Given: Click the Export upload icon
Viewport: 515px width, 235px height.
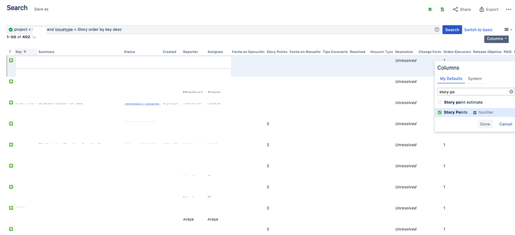Looking at the screenshot, I should click(x=481, y=9).
